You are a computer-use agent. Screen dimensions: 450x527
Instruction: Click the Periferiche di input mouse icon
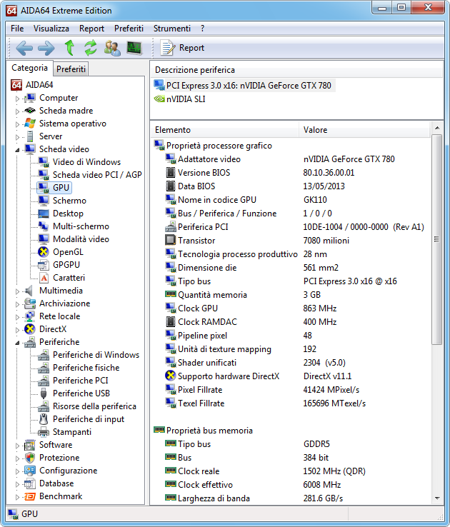[44, 418]
